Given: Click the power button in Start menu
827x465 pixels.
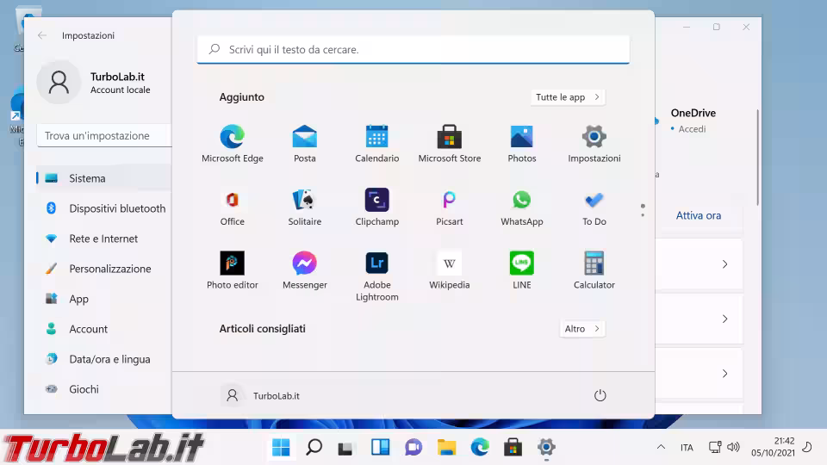Looking at the screenshot, I should point(600,395).
